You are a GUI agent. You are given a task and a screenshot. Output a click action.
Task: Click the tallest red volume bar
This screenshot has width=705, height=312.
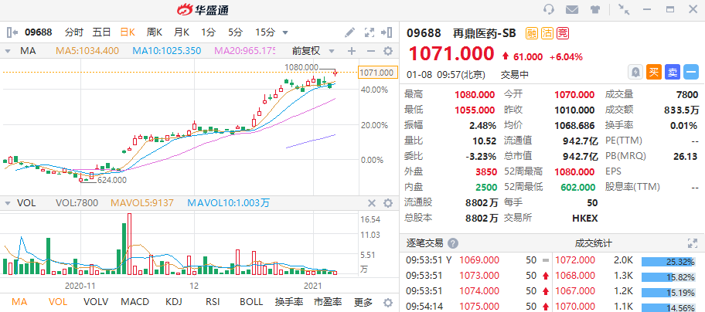click(x=130, y=244)
